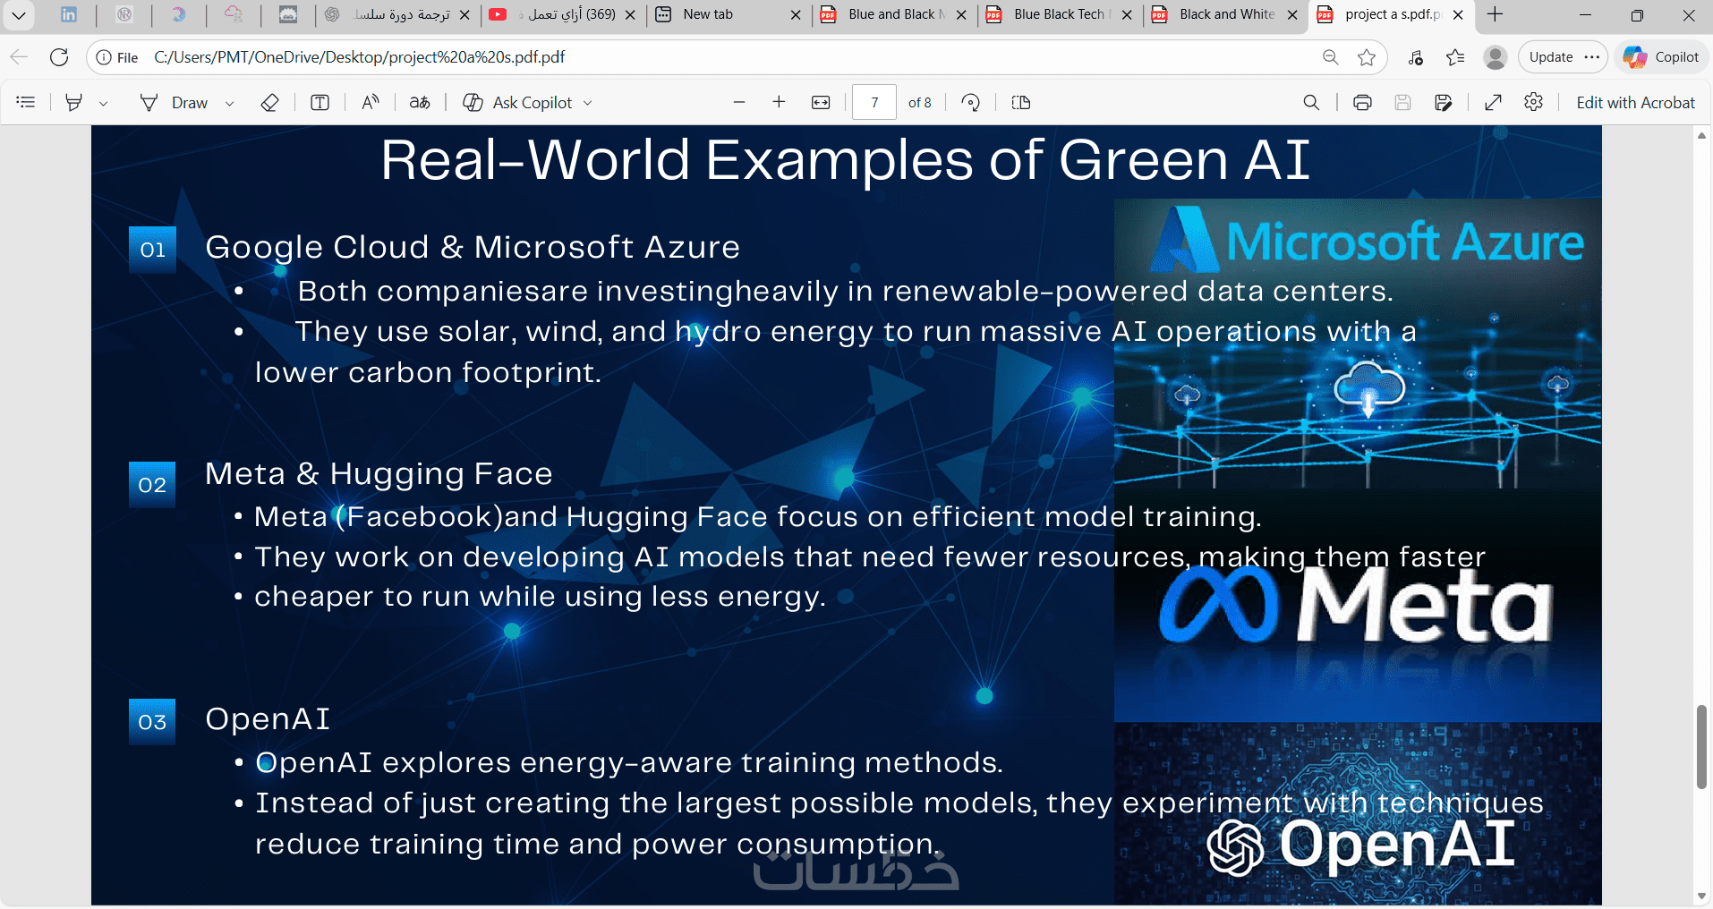This screenshot has height=909, width=1713.
Task: Click the scrollbar up arrow
Action: click(x=1701, y=136)
